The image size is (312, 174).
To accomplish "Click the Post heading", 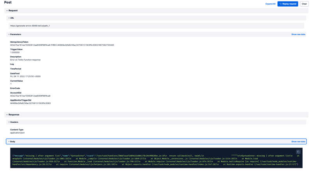I will click(x=8, y=2).
